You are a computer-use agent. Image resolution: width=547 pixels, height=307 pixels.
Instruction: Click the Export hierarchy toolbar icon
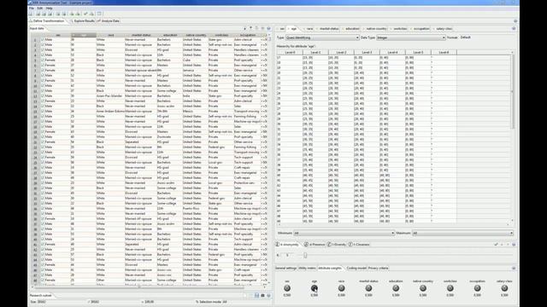[78, 14]
